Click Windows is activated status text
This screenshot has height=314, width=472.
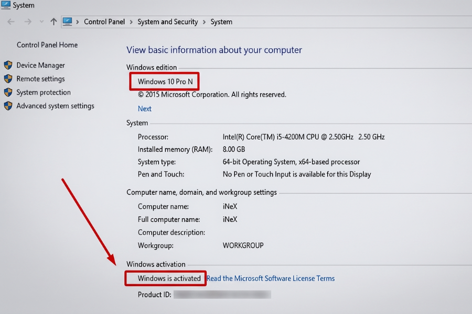click(169, 278)
